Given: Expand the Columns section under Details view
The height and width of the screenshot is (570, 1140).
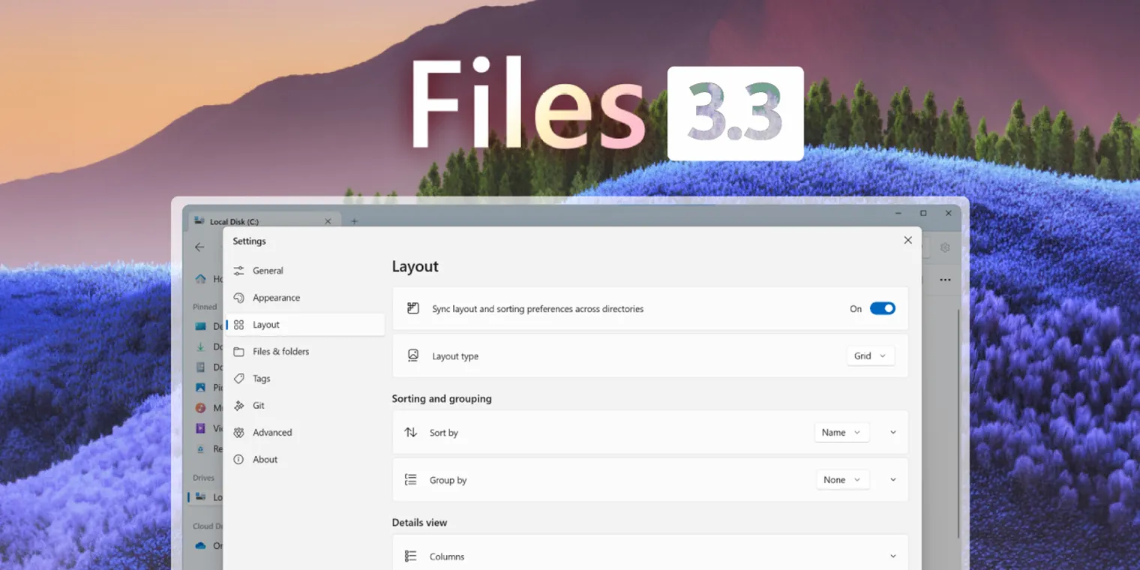Looking at the screenshot, I should coord(892,555).
